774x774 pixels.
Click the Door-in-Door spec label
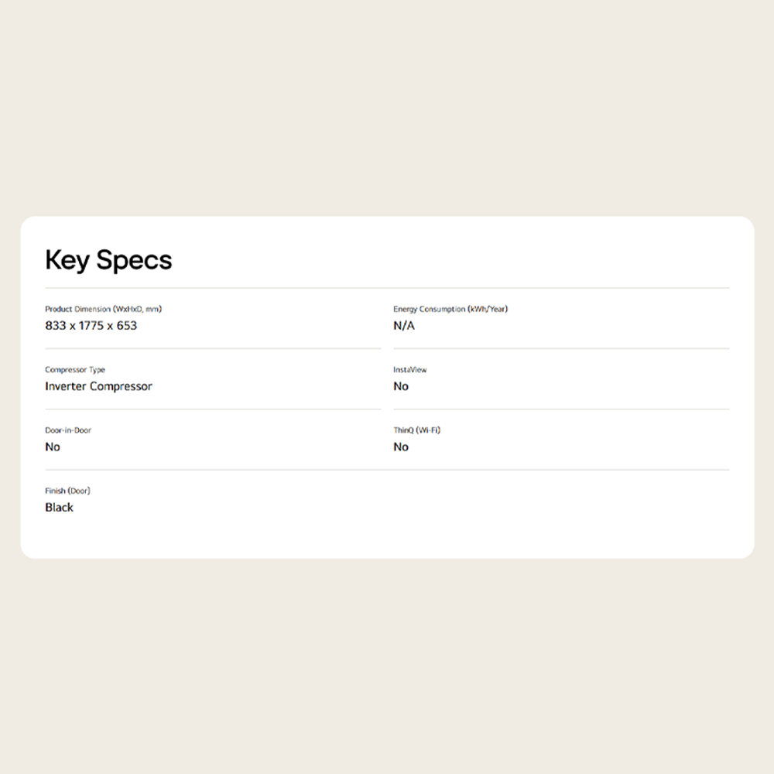coord(68,430)
